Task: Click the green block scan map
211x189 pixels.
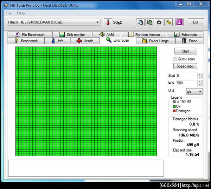Action: pyautogui.click(x=86, y=101)
